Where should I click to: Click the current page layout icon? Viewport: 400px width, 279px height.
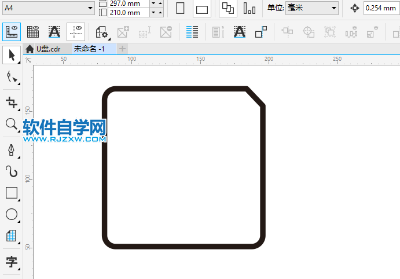pos(249,8)
